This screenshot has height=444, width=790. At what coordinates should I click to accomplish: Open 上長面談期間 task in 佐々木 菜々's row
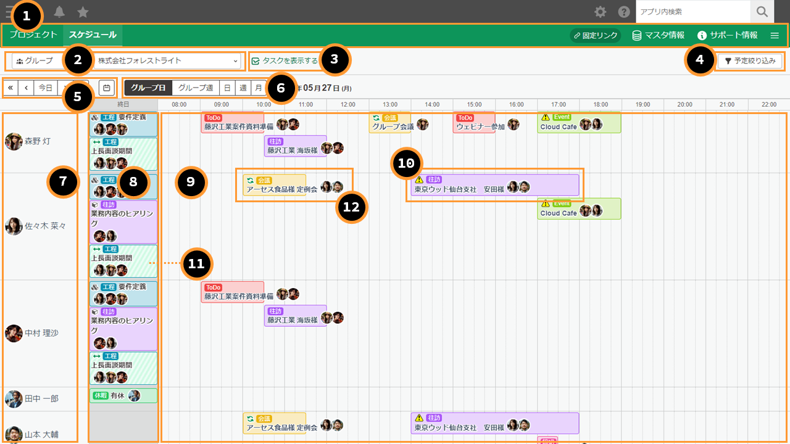[123, 261]
